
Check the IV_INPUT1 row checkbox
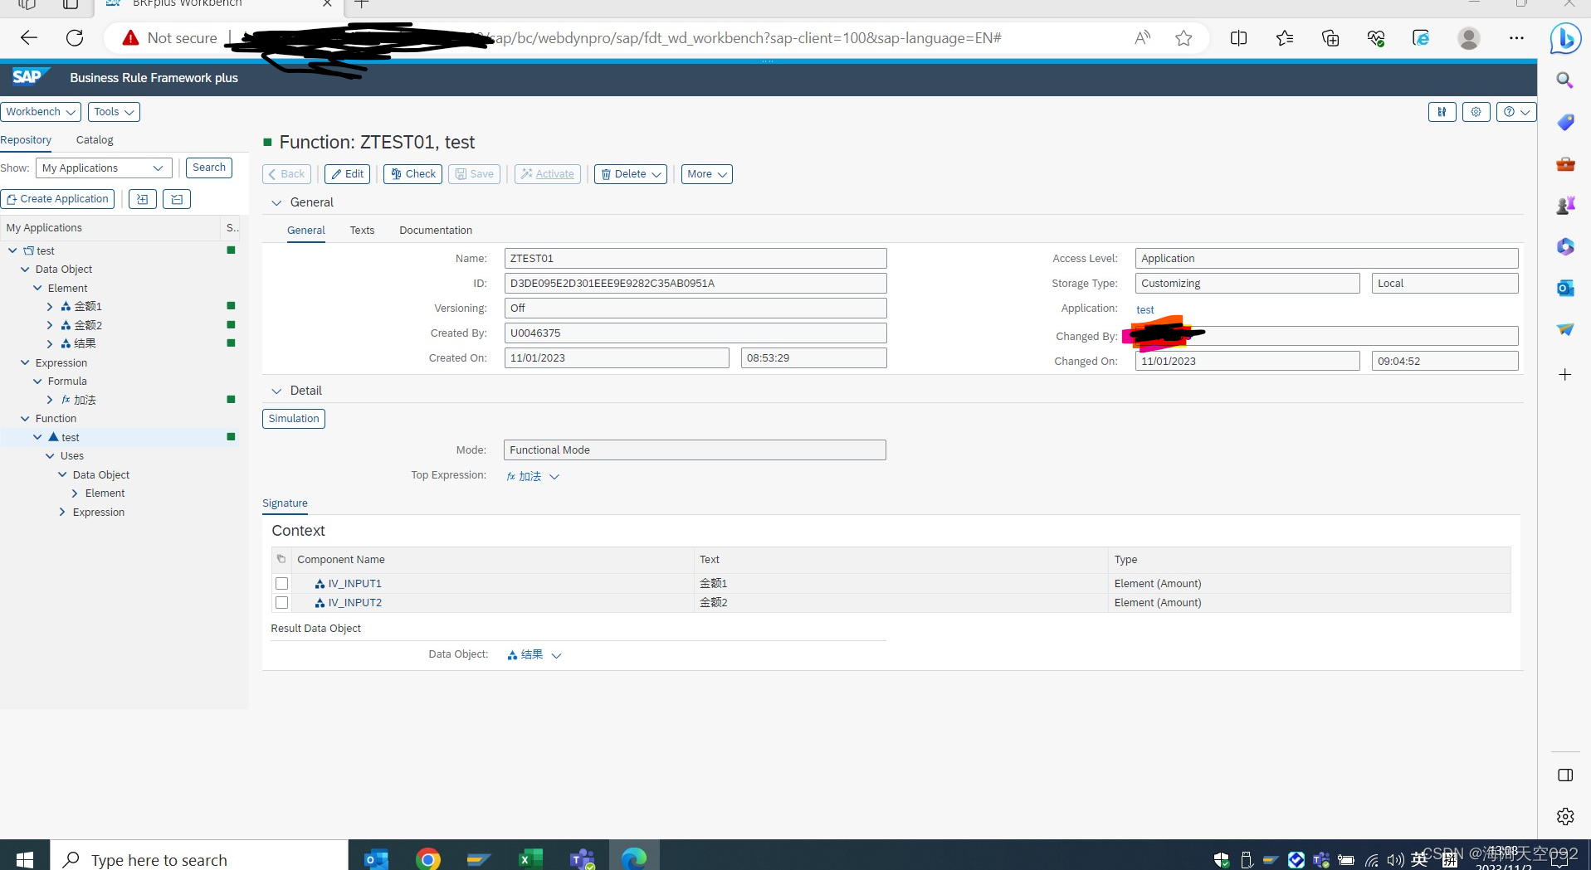tap(281, 583)
